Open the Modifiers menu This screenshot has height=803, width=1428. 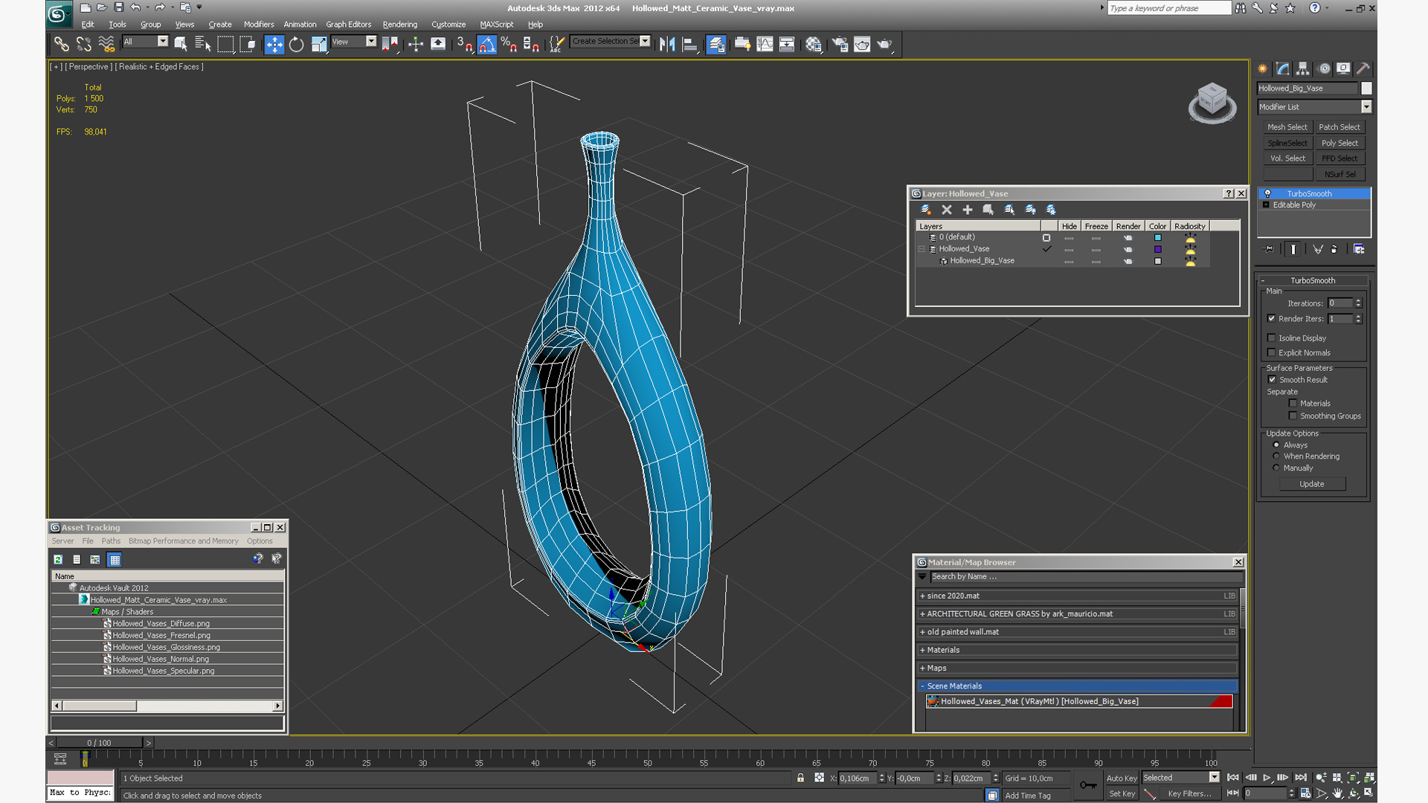258,25
